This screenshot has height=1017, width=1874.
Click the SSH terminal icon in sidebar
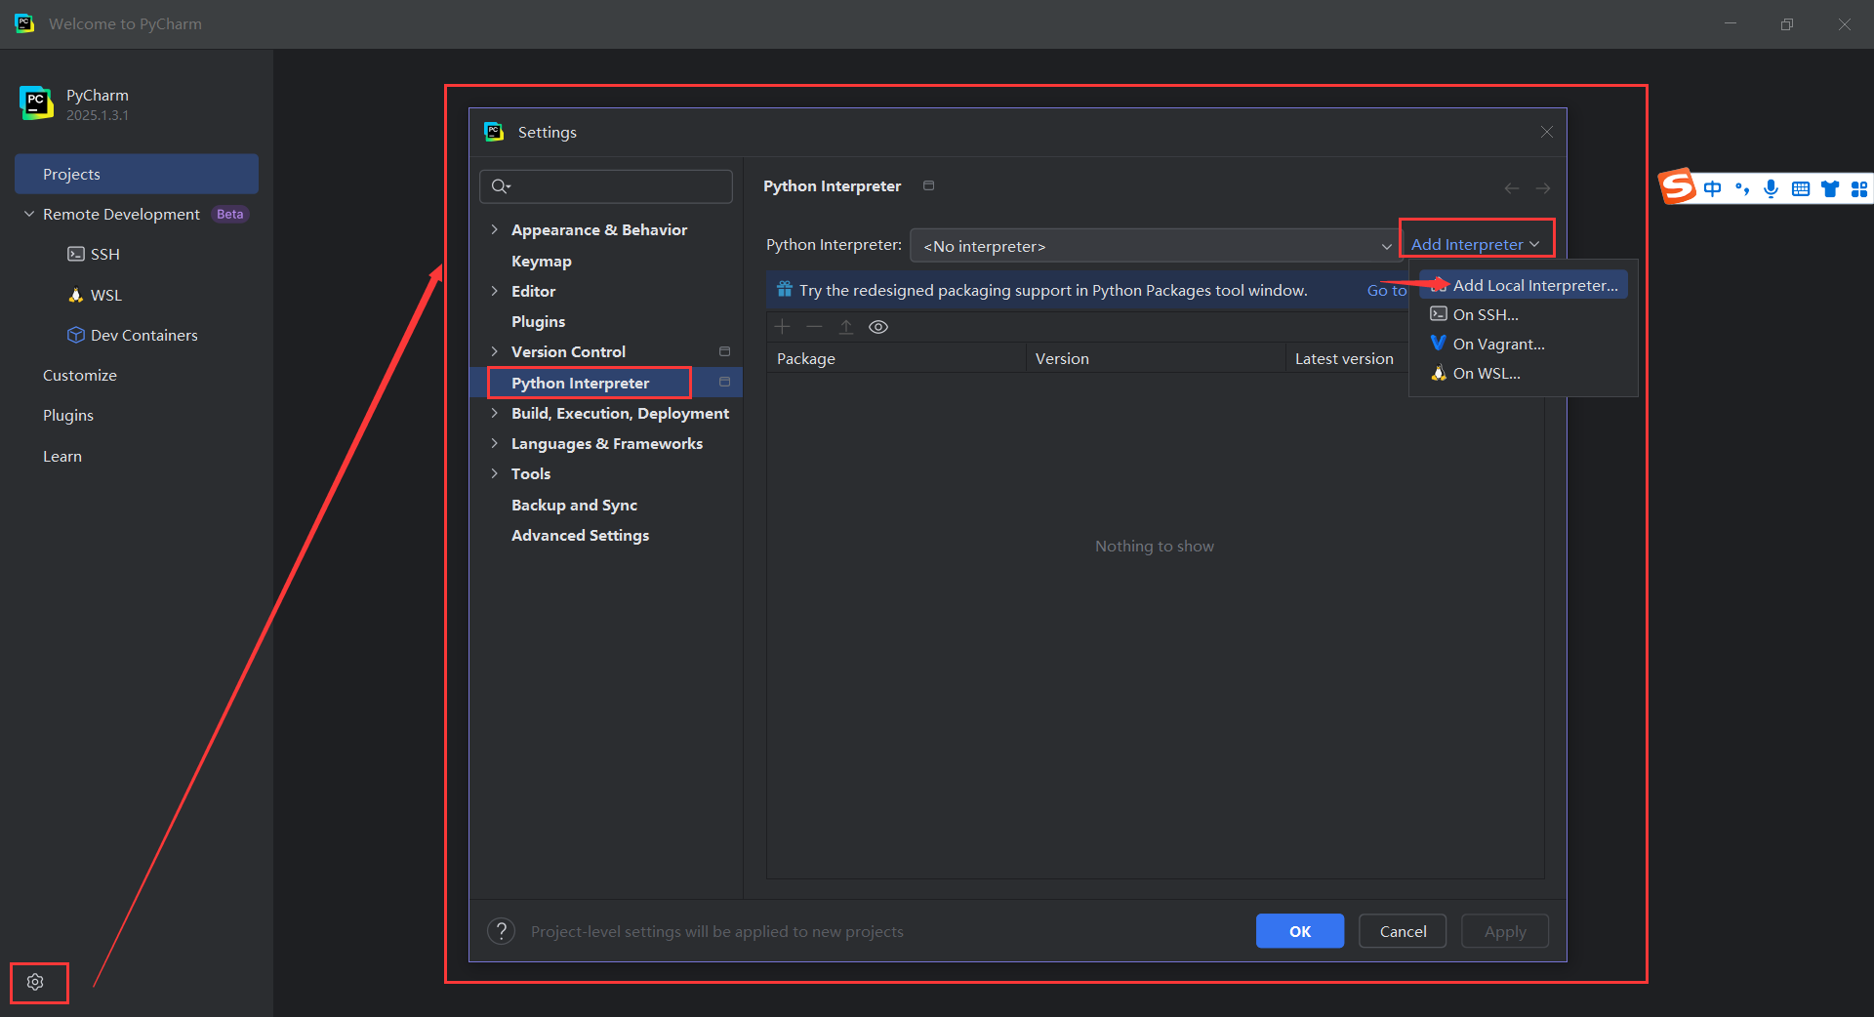(x=75, y=254)
